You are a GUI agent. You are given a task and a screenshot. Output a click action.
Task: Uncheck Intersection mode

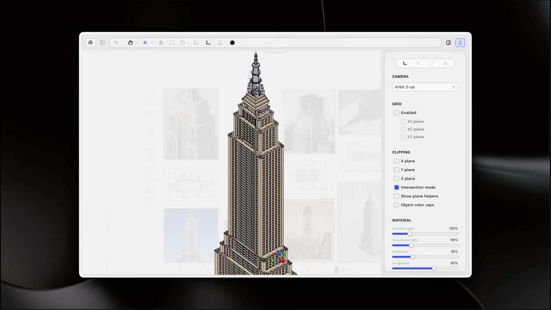coord(396,187)
